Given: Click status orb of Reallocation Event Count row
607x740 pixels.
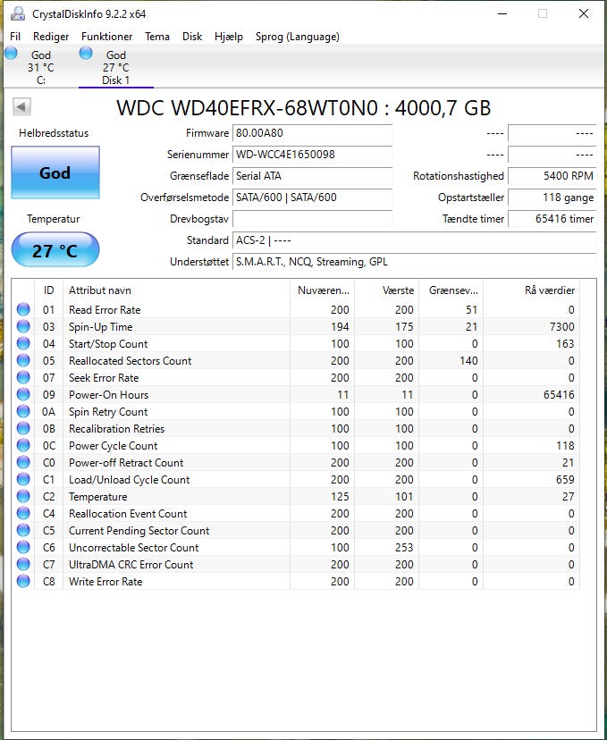Looking at the screenshot, I should [x=23, y=514].
